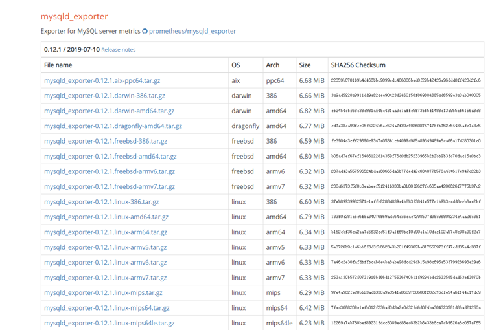Download mysqld_exporter-0.12.1.linux-armv6.tar.gz

(106, 263)
